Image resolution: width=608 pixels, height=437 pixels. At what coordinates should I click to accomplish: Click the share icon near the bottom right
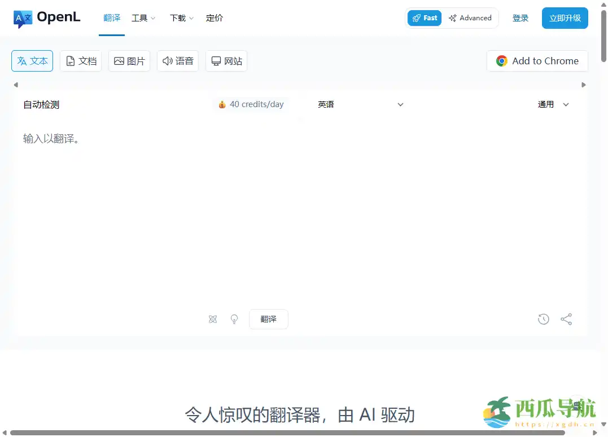(x=566, y=319)
